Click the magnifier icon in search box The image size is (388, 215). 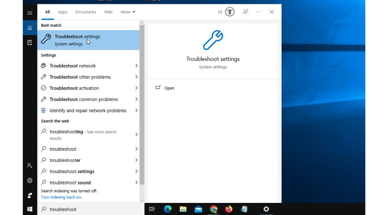tap(44, 209)
